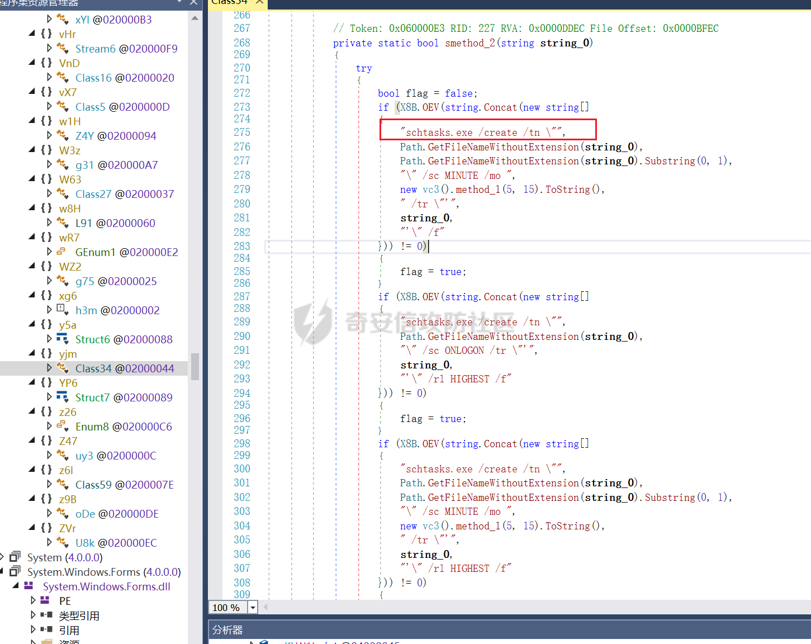
Task: Click the Struct6 @02000088 struct icon
Action: [x=62, y=338]
